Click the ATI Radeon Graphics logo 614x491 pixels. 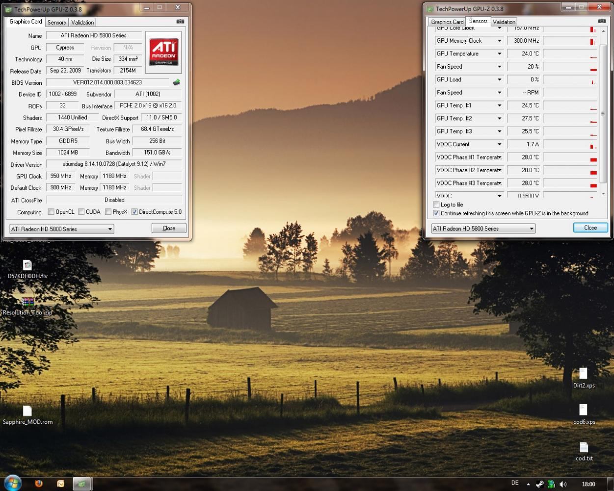tap(163, 52)
